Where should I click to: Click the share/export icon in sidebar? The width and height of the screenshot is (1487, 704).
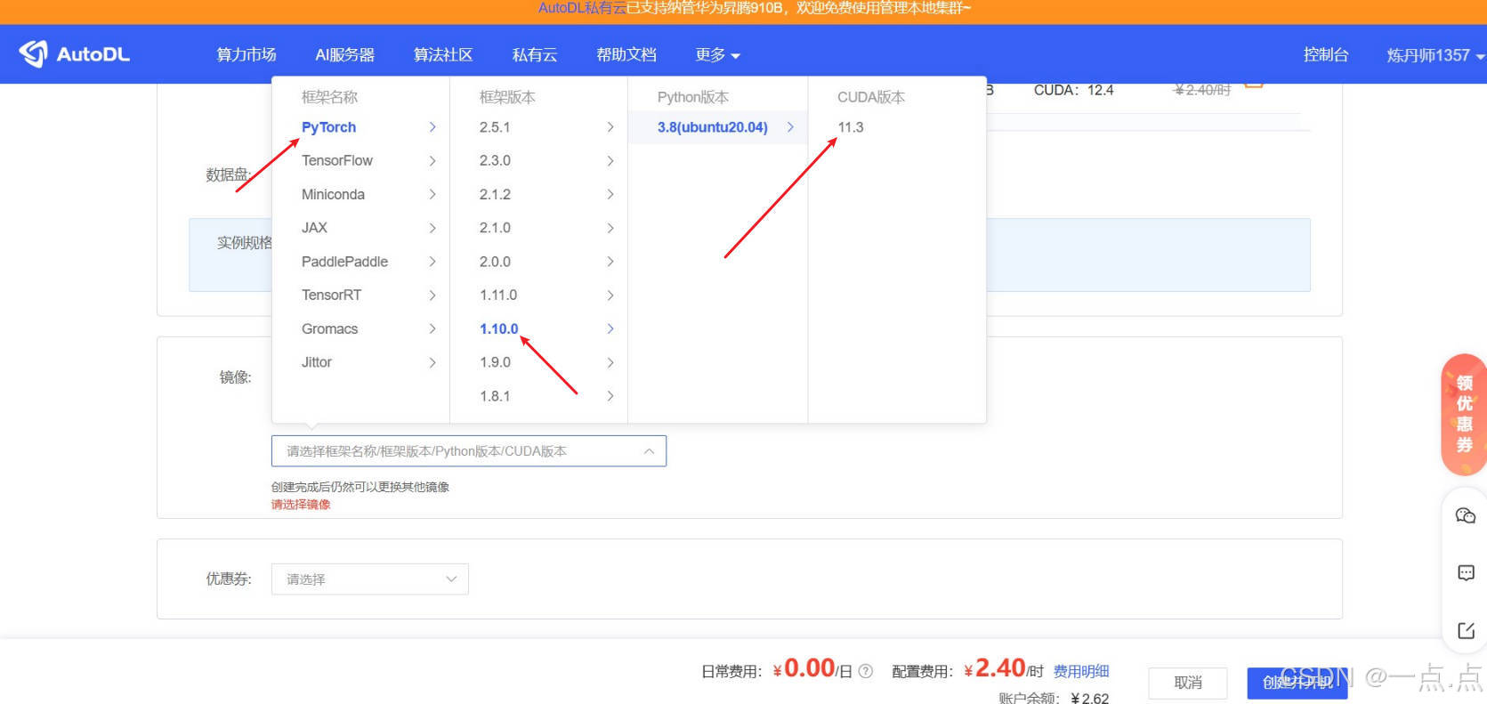point(1466,630)
